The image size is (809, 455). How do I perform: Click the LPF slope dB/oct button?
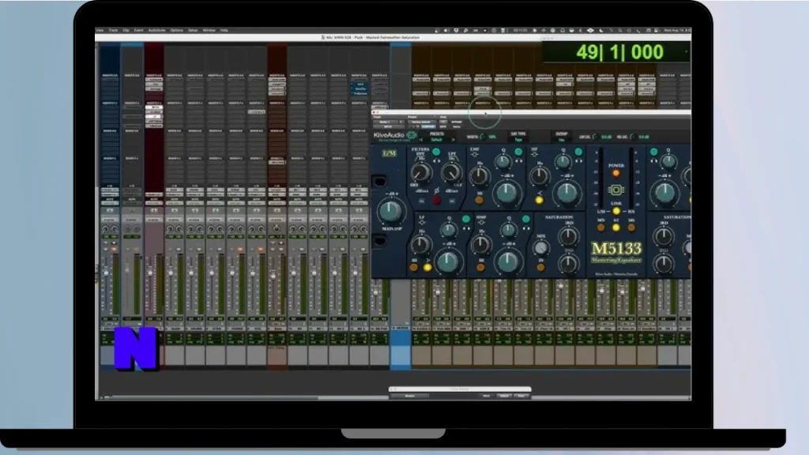coord(452,201)
